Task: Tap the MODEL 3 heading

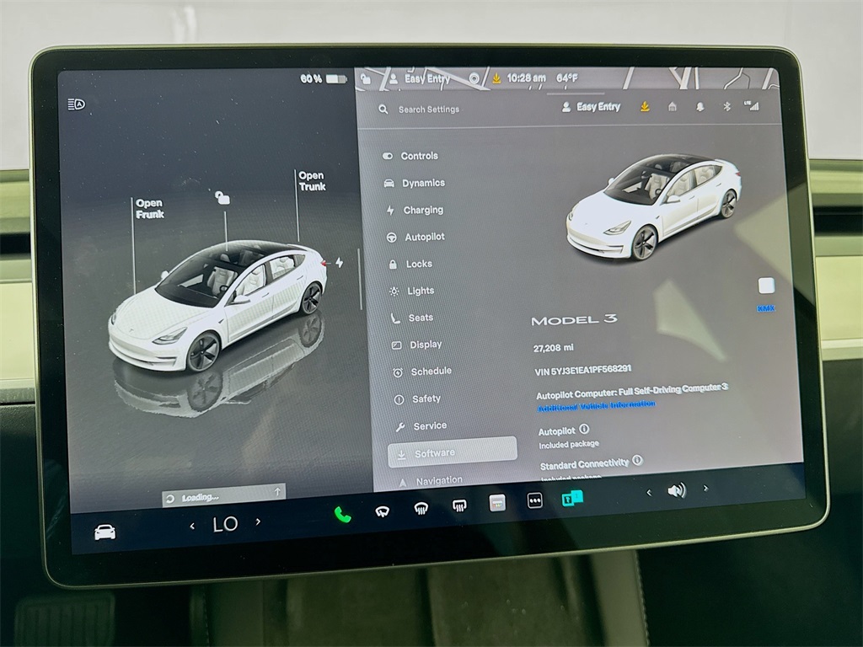Action: click(x=574, y=319)
